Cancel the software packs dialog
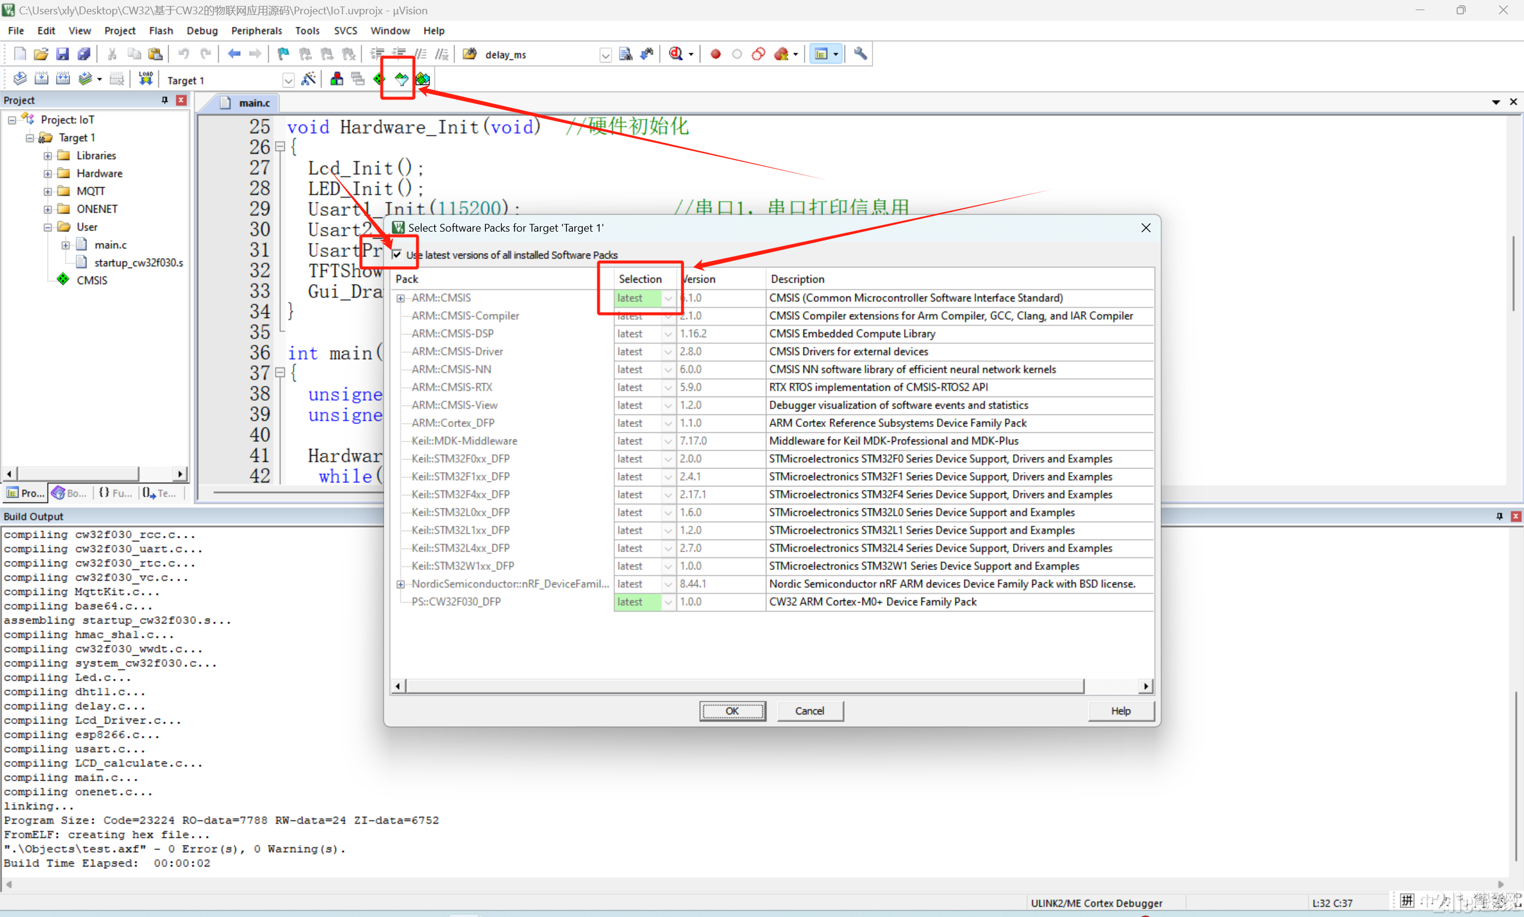1524x917 pixels. [x=809, y=710]
